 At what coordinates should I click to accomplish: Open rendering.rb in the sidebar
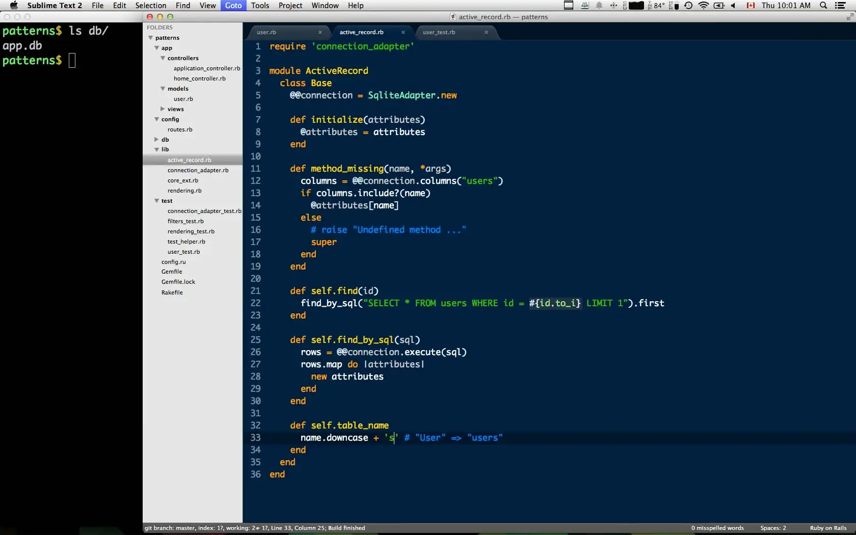click(184, 191)
